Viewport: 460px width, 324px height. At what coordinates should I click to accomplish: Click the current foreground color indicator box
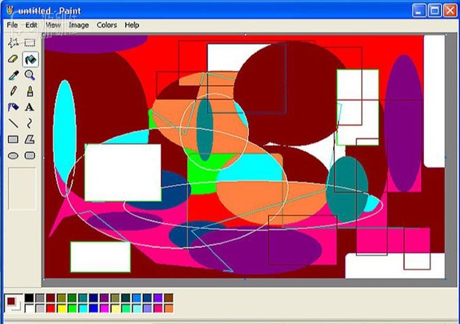(x=11, y=301)
